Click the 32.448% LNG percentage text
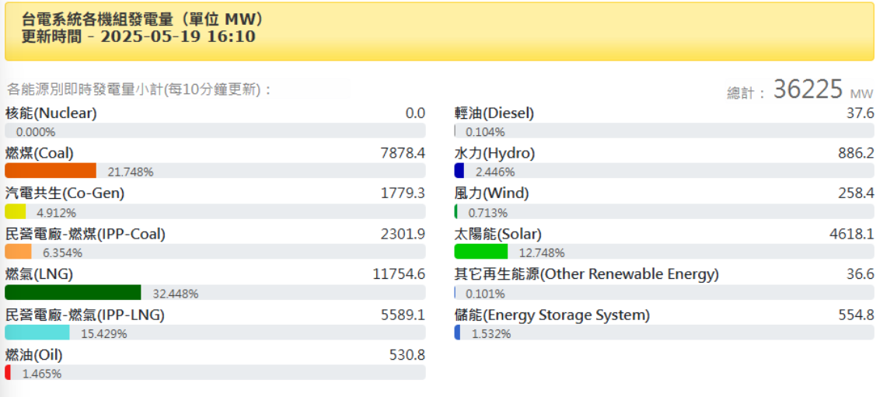Screen dimensions: 883x397 coord(176,294)
